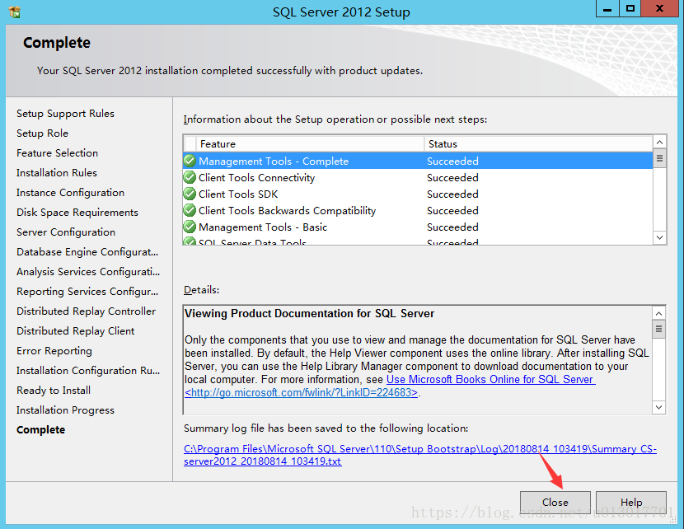Click the feature list scrollbar thumb
This screenshot has height=529, width=684.
[x=659, y=158]
